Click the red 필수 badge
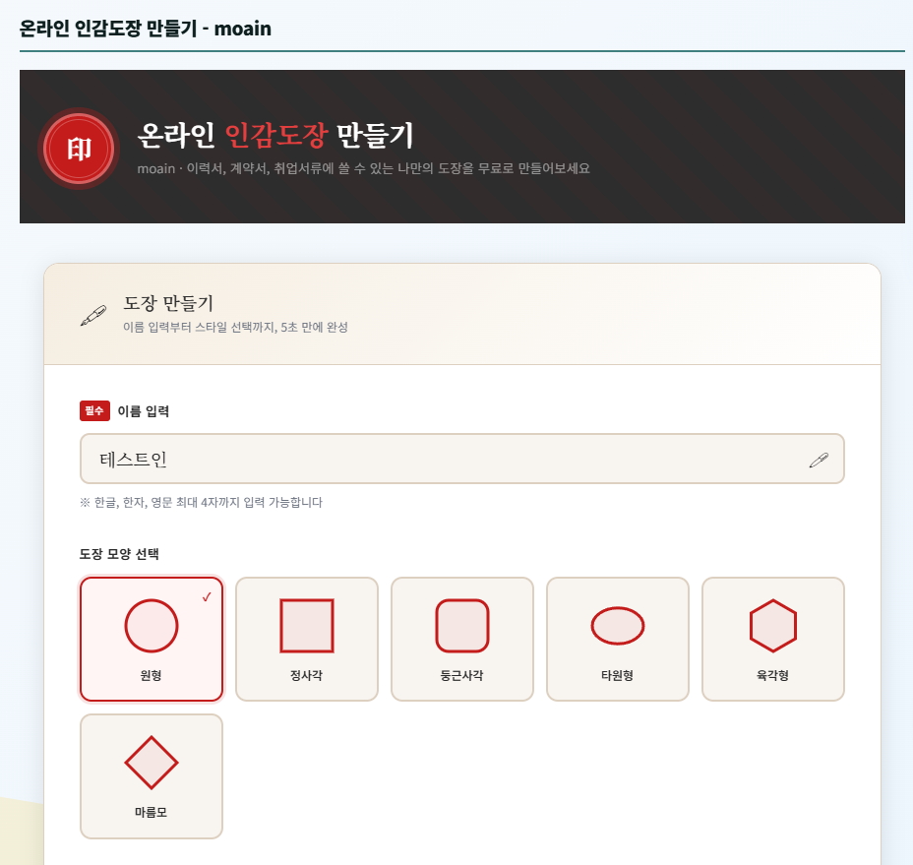 point(94,411)
